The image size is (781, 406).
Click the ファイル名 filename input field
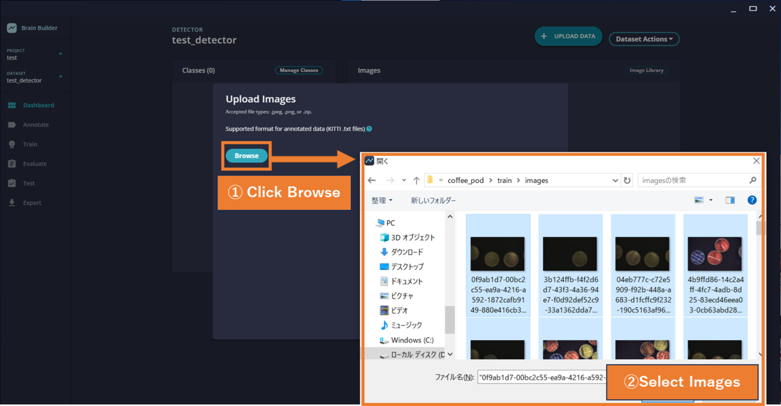(541, 377)
